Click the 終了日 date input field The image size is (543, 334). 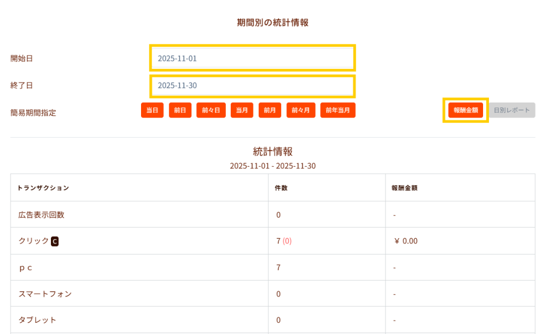[252, 86]
